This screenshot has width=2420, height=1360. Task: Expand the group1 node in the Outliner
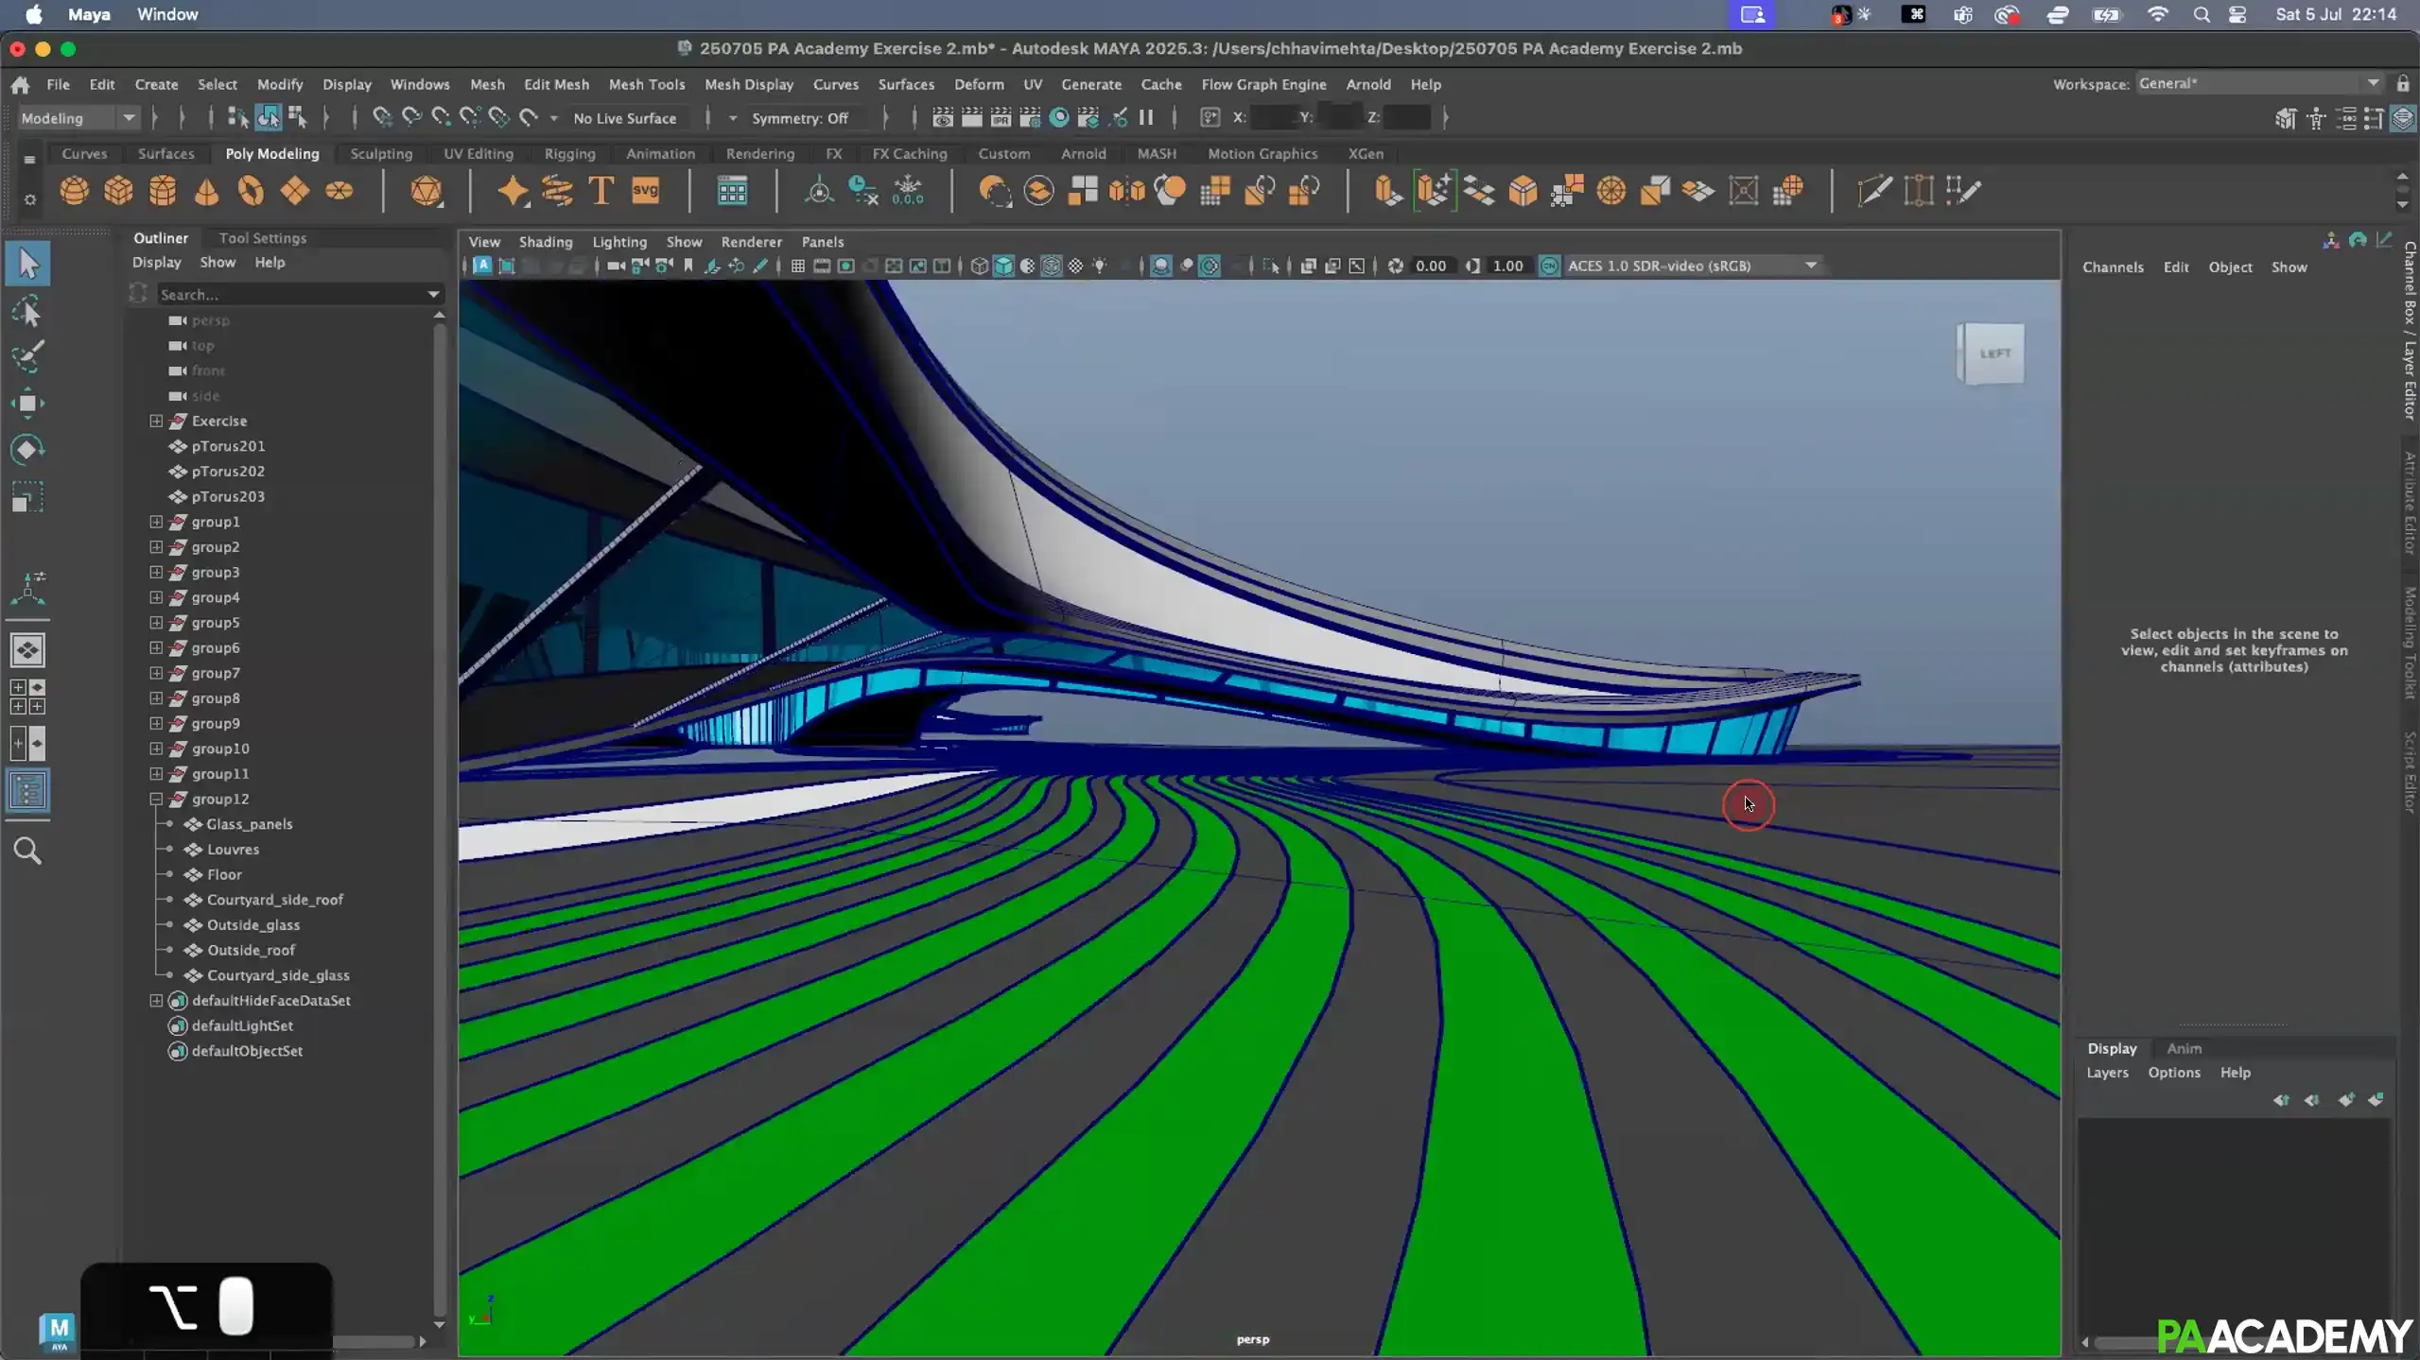pos(156,522)
